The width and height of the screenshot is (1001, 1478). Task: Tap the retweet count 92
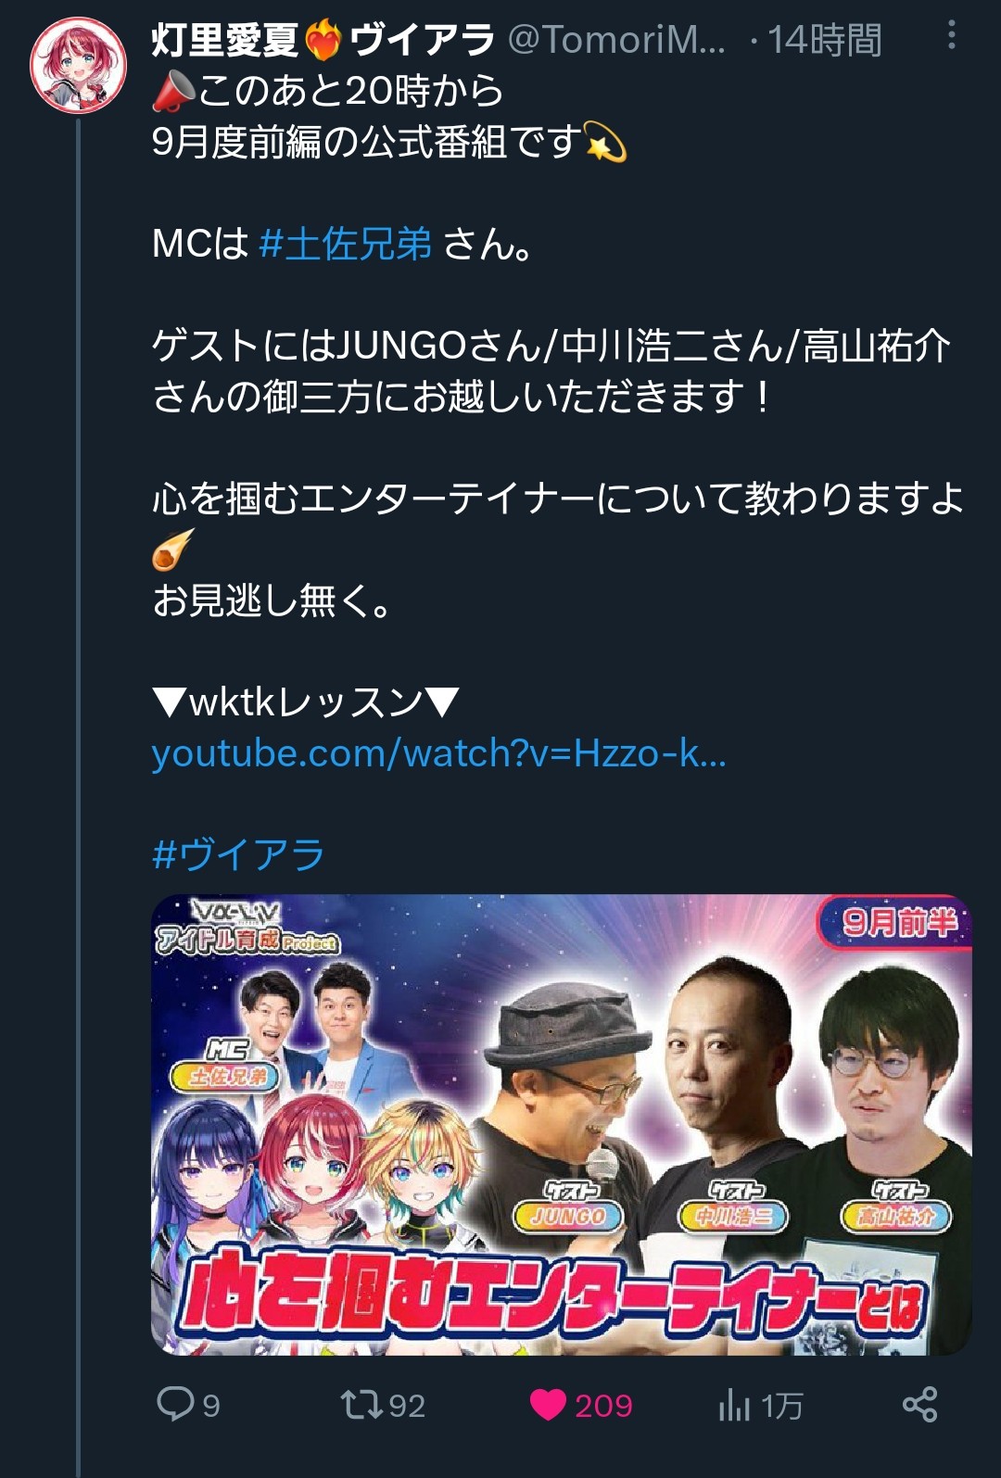[407, 1406]
